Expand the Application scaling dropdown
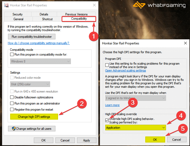190x146 pixels. (136, 128)
